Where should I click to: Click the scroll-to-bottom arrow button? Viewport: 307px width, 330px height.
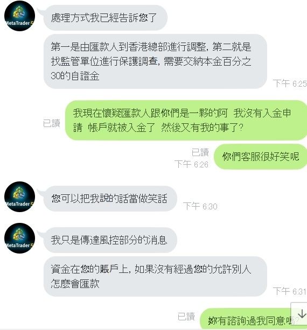point(299,314)
